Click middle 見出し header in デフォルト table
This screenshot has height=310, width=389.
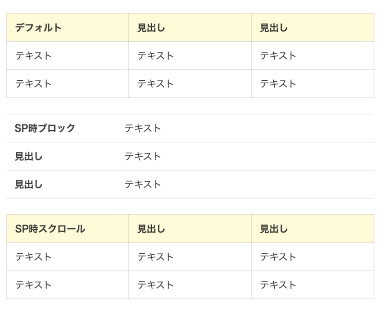pyautogui.click(x=151, y=28)
